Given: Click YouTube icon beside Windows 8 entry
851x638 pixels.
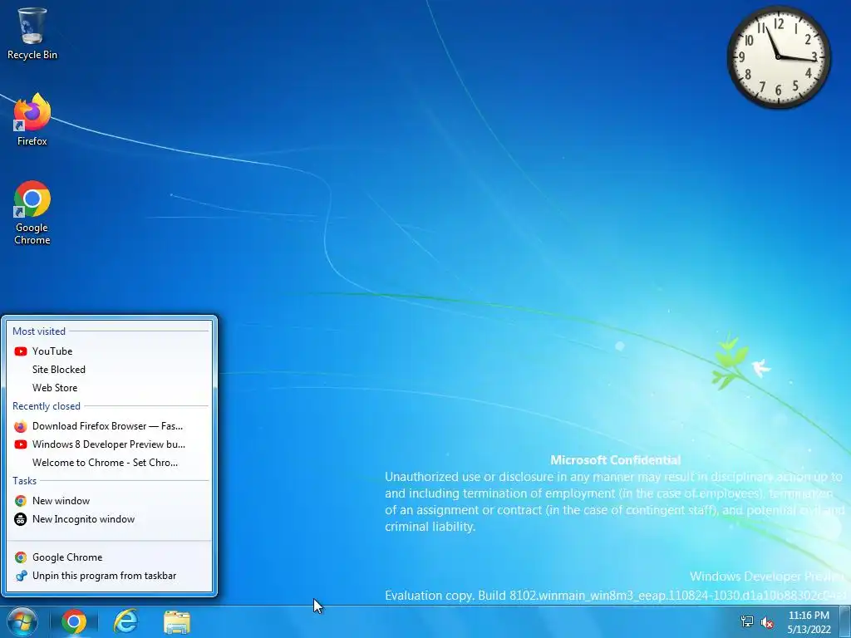Looking at the screenshot, I should click(x=21, y=444).
